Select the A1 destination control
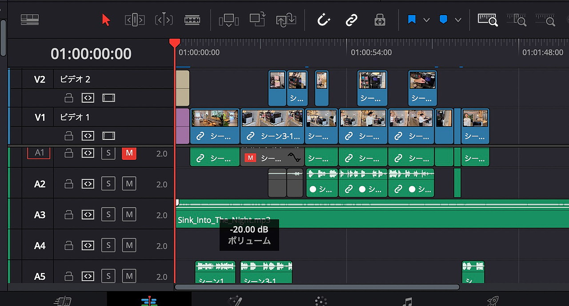Image resolution: width=569 pixels, height=306 pixels. [39, 153]
